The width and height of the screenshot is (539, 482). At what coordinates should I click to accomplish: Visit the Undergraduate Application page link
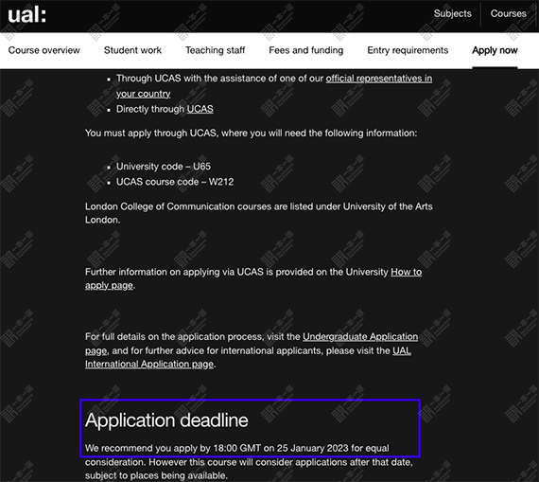360,337
